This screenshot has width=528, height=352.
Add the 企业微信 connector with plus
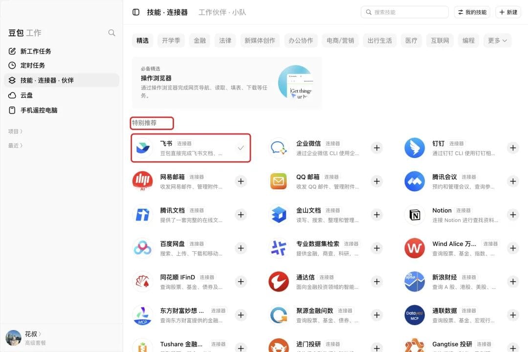(x=377, y=148)
